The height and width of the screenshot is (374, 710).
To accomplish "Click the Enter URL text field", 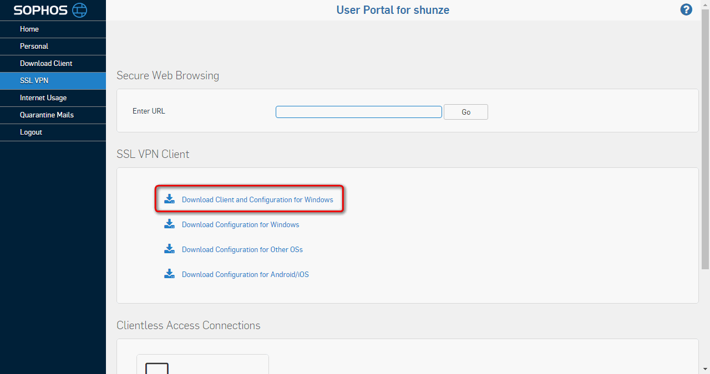I will click(359, 112).
